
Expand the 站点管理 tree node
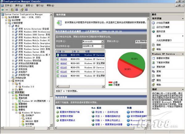[x=6, y=20]
